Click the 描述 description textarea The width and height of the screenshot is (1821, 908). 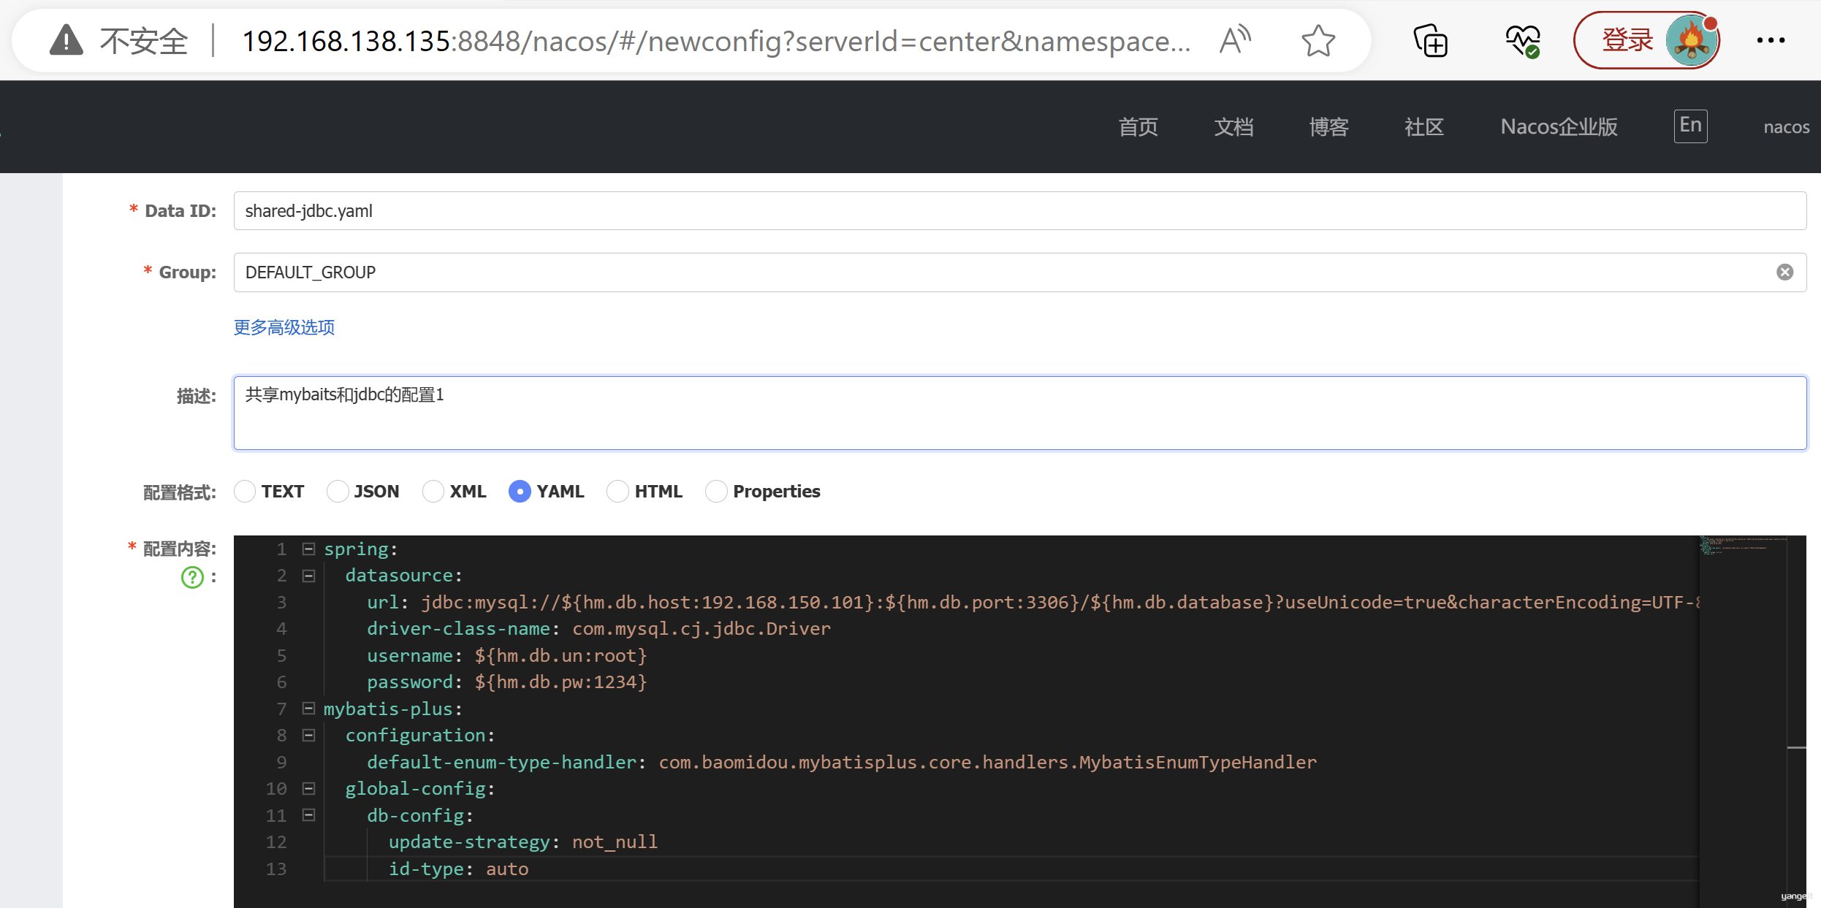coord(1019,413)
